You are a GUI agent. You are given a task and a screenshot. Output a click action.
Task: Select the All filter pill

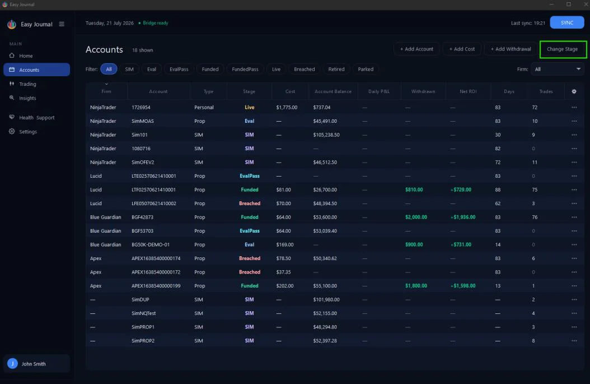tap(109, 70)
